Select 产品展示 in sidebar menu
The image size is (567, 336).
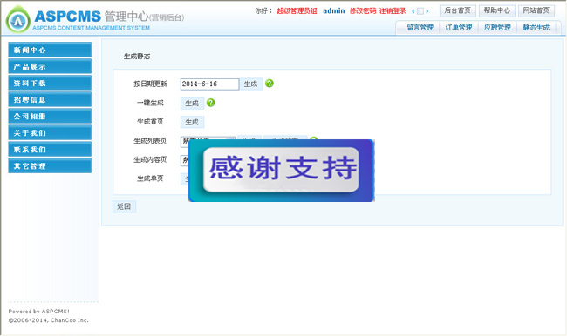point(50,66)
